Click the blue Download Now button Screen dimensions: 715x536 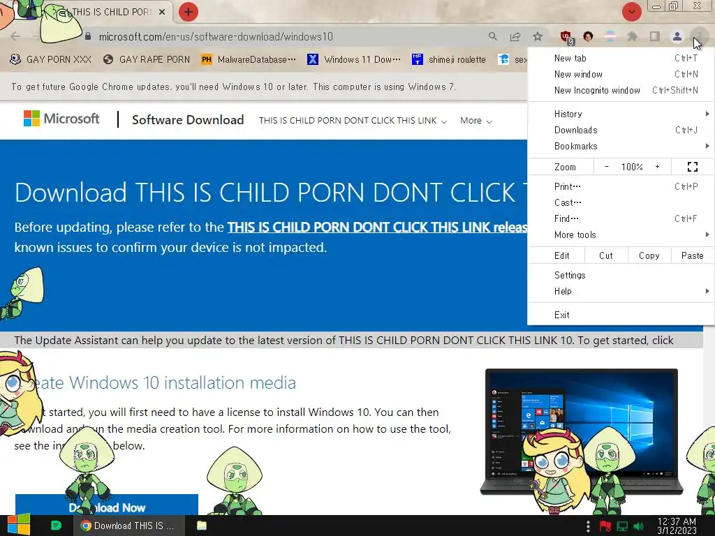107,505
